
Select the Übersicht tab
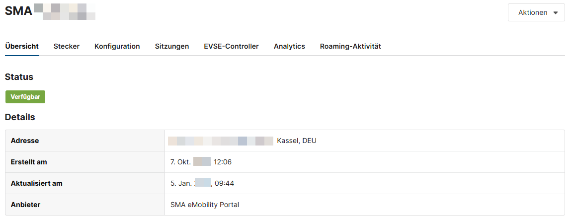[x=22, y=46]
